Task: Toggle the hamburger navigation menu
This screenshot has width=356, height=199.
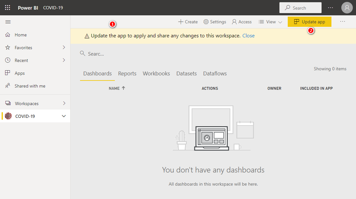Action: tap(8, 22)
